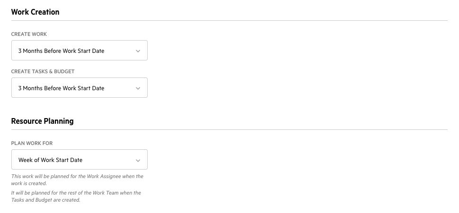Expand the Plan Work For dropdown
The image size is (459, 213).
(79, 160)
